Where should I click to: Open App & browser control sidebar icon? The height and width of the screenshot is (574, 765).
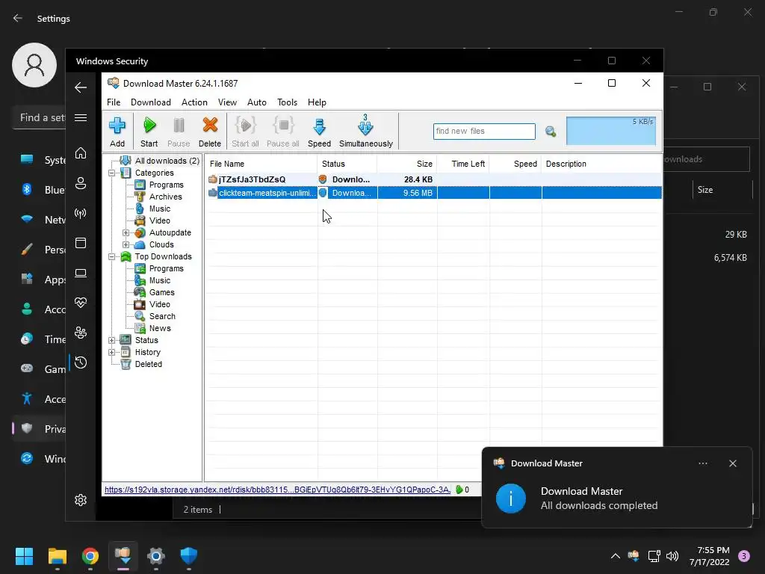(x=81, y=243)
